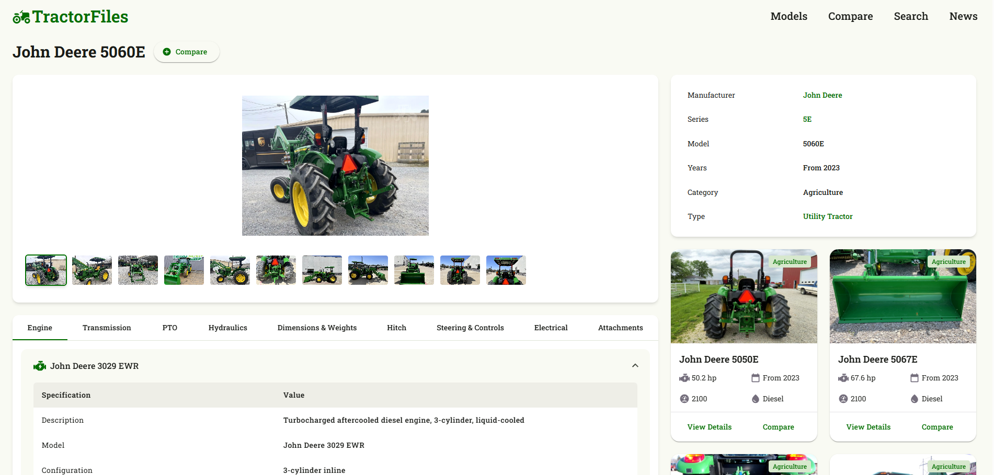This screenshot has width=994, height=475.
Task: Click the TractorFiles site name
Action: point(80,17)
